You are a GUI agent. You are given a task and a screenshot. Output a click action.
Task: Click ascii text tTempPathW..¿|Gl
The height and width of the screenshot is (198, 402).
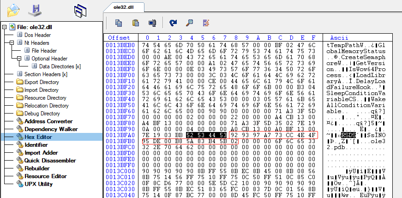coord(356,45)
